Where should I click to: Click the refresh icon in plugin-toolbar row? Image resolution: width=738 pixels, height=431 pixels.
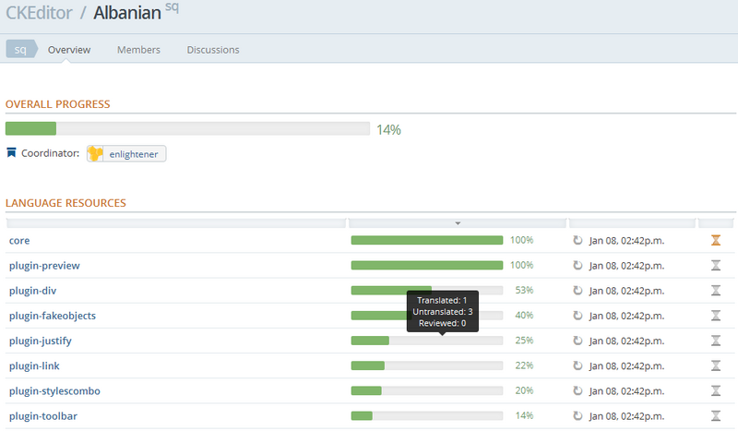click(x=577, y=415)
